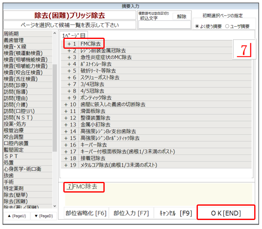Select 検査･Ｘ線 in the category list
Viewport: 262px width, 229px height.
14,46
